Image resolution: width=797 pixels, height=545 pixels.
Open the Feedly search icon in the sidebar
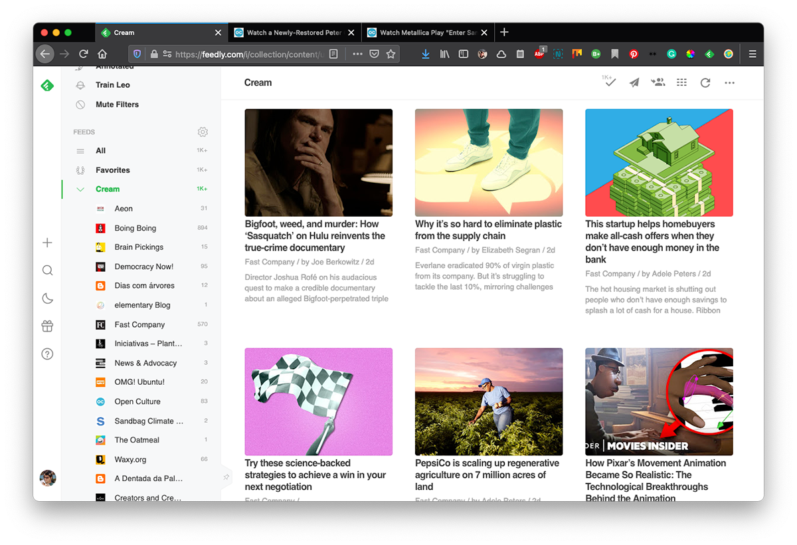coord(47,271)
